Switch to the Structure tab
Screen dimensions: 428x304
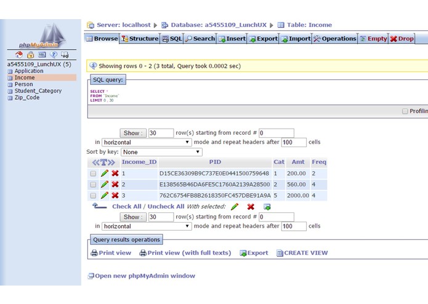(x=140, y=39)
